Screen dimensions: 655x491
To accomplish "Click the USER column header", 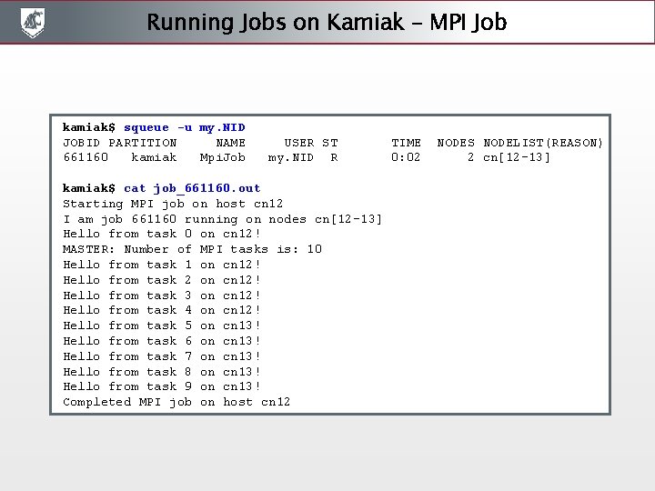I will pos(299,143).
